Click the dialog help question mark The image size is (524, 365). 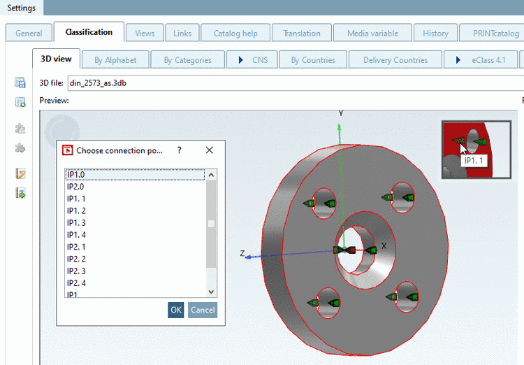tap(180, 150)
